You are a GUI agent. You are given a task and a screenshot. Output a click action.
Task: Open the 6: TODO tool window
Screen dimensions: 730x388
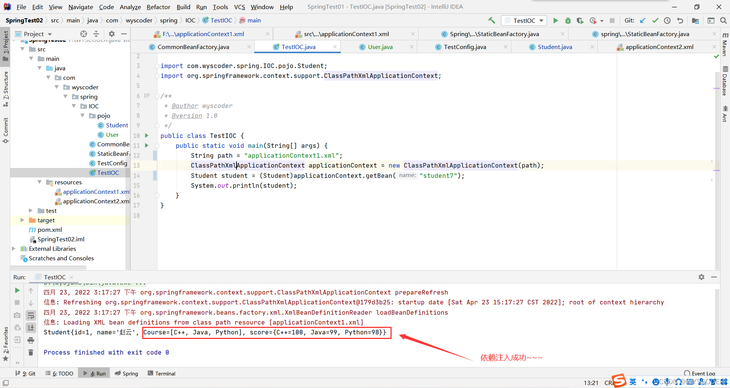[x=59, y=374]
